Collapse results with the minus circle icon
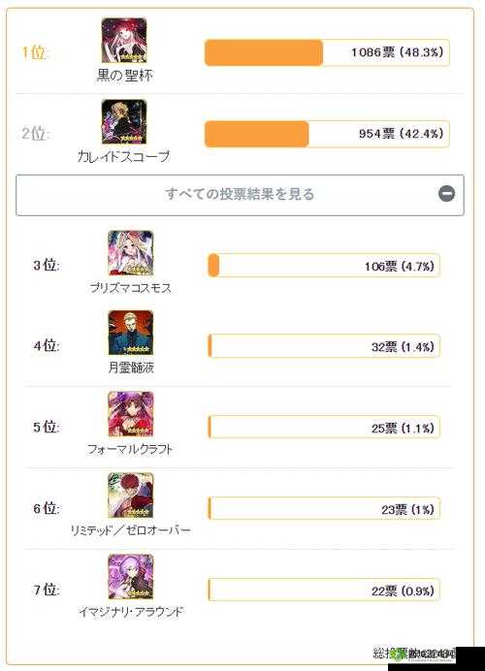Viewport: 485px width, 671px height. (446, 194)
